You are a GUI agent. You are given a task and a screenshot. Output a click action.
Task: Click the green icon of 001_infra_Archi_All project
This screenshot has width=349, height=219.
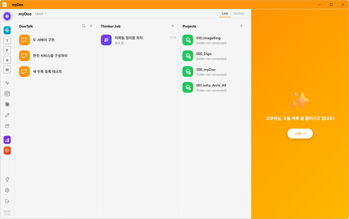coord(188,87)
